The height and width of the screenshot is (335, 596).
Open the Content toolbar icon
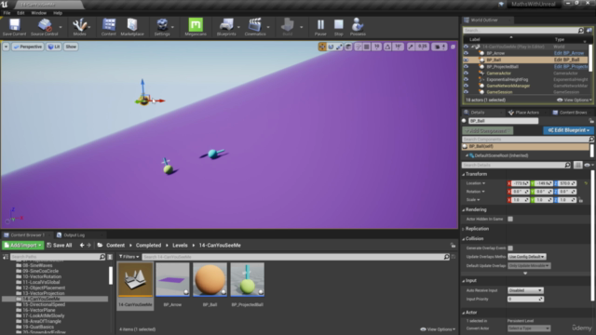109,27
